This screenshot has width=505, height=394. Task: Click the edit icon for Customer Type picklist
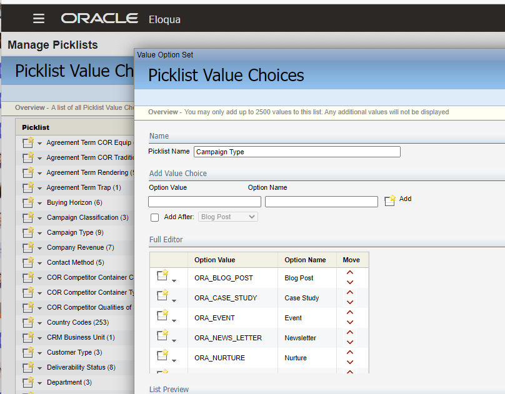pyautogui.click(x=28, y=352)
